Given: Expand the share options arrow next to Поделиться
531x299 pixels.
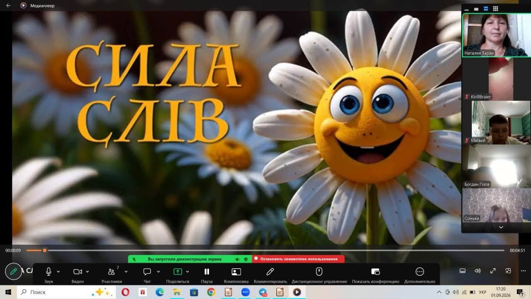Looking at the screenshot, I should point(188,272).
